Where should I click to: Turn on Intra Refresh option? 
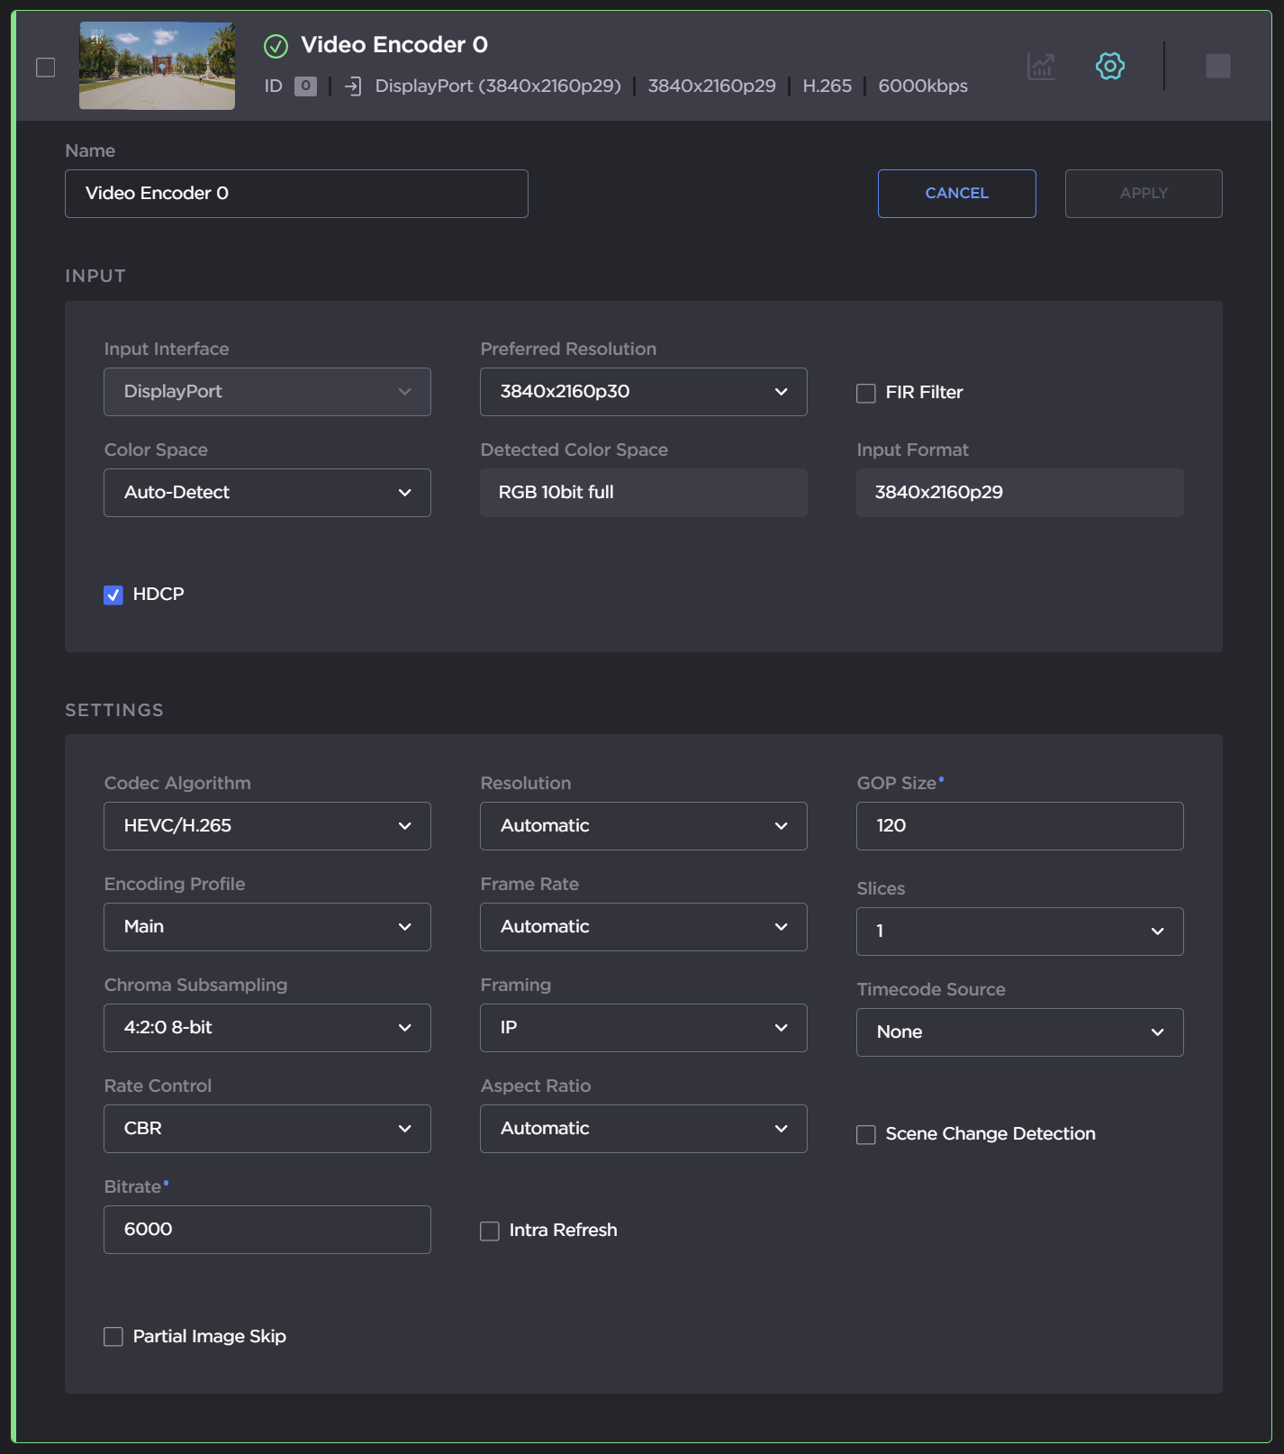[490, 1231]
